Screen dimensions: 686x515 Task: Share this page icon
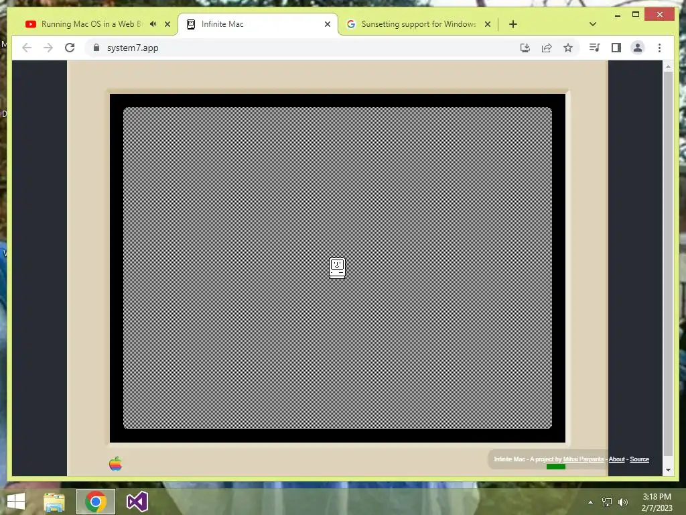pyautogui.click(x=547, y=48)
